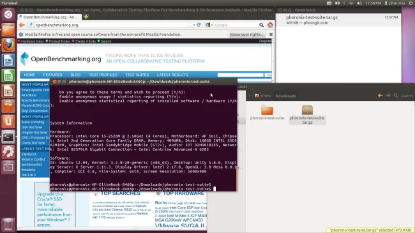Click the Firefox back arrow button
415x233 pixels.
(x=22, y=25)
